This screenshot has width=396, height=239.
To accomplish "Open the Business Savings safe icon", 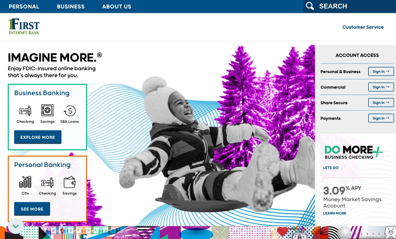I will (47, 110).
